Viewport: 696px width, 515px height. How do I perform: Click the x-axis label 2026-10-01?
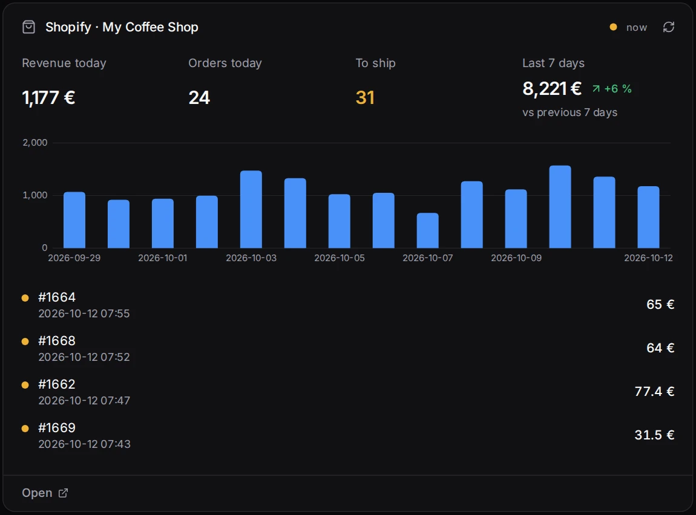[162, 258]
